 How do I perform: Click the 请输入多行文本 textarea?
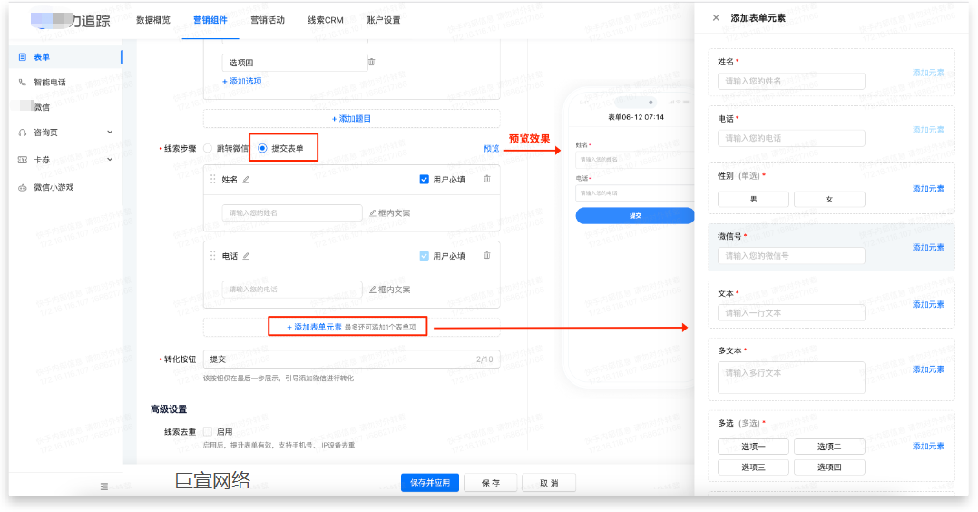[x=791, y=378]
